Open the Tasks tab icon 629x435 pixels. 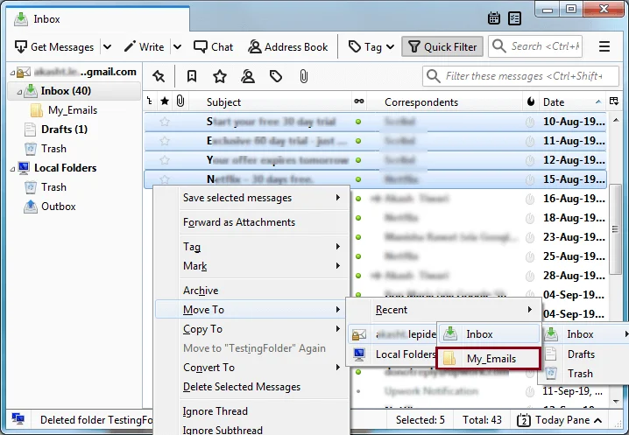515,18
